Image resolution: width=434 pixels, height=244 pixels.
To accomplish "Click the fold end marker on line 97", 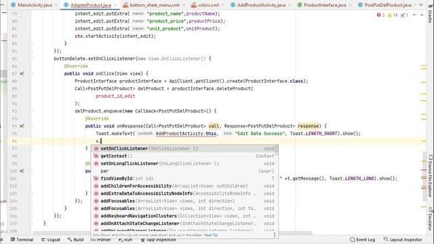I will pyautogui.click(x=31, y=148).
